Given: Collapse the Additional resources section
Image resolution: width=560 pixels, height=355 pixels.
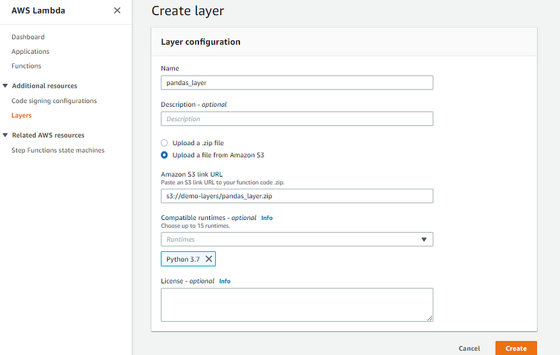Looking at the screenshot, I should coord(5,86).
